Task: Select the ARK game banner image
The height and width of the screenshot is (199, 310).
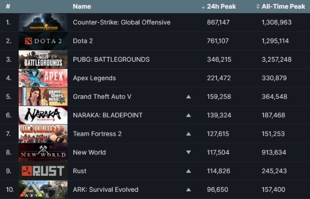Action: pos(43,189)
